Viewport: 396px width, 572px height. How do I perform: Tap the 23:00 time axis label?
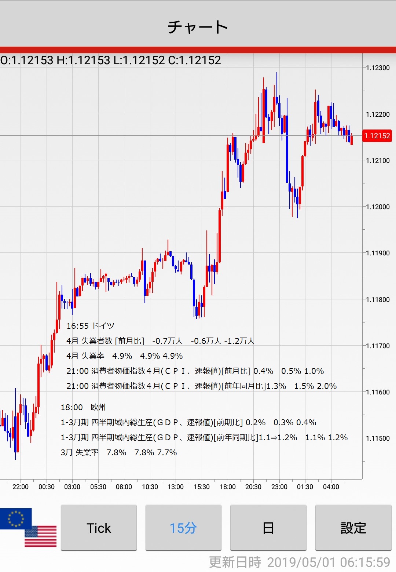coord(279,487)
